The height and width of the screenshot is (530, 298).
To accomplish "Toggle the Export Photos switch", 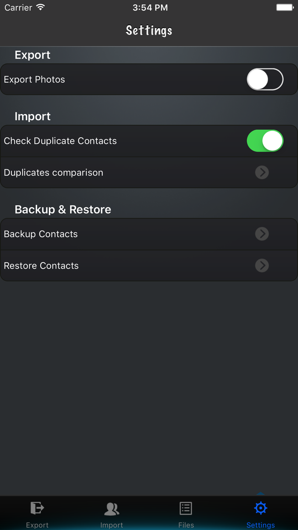I will pyautogui.click(x=265, y=79).
